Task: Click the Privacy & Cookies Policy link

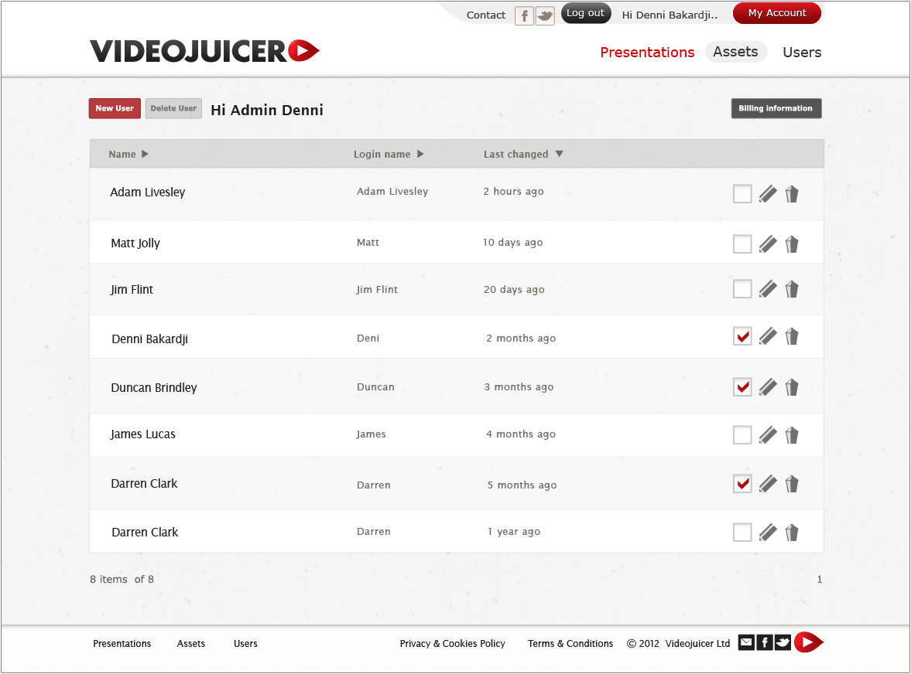Action: 452,644
